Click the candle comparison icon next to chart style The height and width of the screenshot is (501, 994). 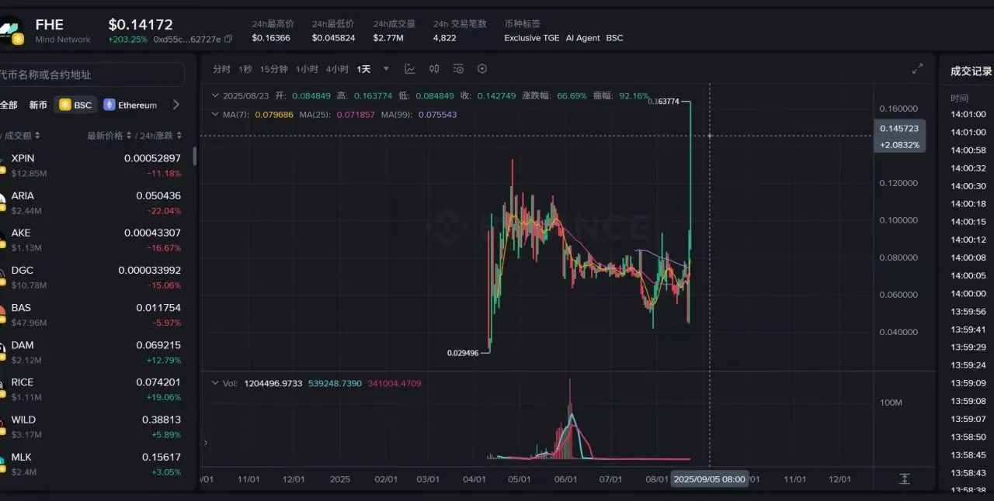[x=434, y=69]
